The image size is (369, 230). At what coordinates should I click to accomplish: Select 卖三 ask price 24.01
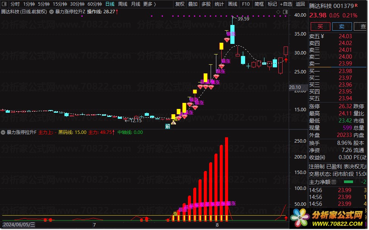(x=345, y=50)
